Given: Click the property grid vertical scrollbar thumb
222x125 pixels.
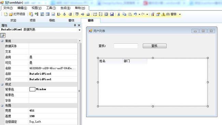Looking at the screenshot, I should [80, 91].
